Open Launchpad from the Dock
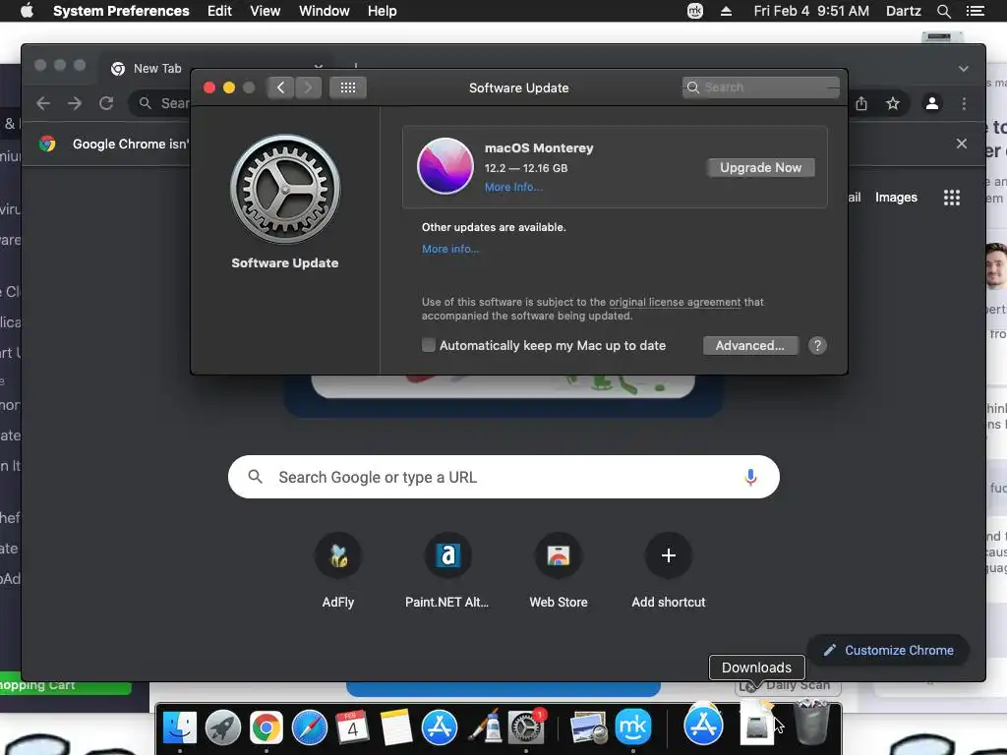The width and height of the screenshot is (1007, 755). (x=223, y=727)
